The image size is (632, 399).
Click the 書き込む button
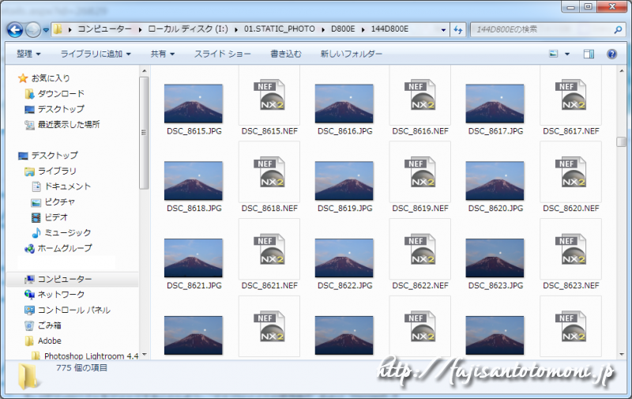point(285,54)
